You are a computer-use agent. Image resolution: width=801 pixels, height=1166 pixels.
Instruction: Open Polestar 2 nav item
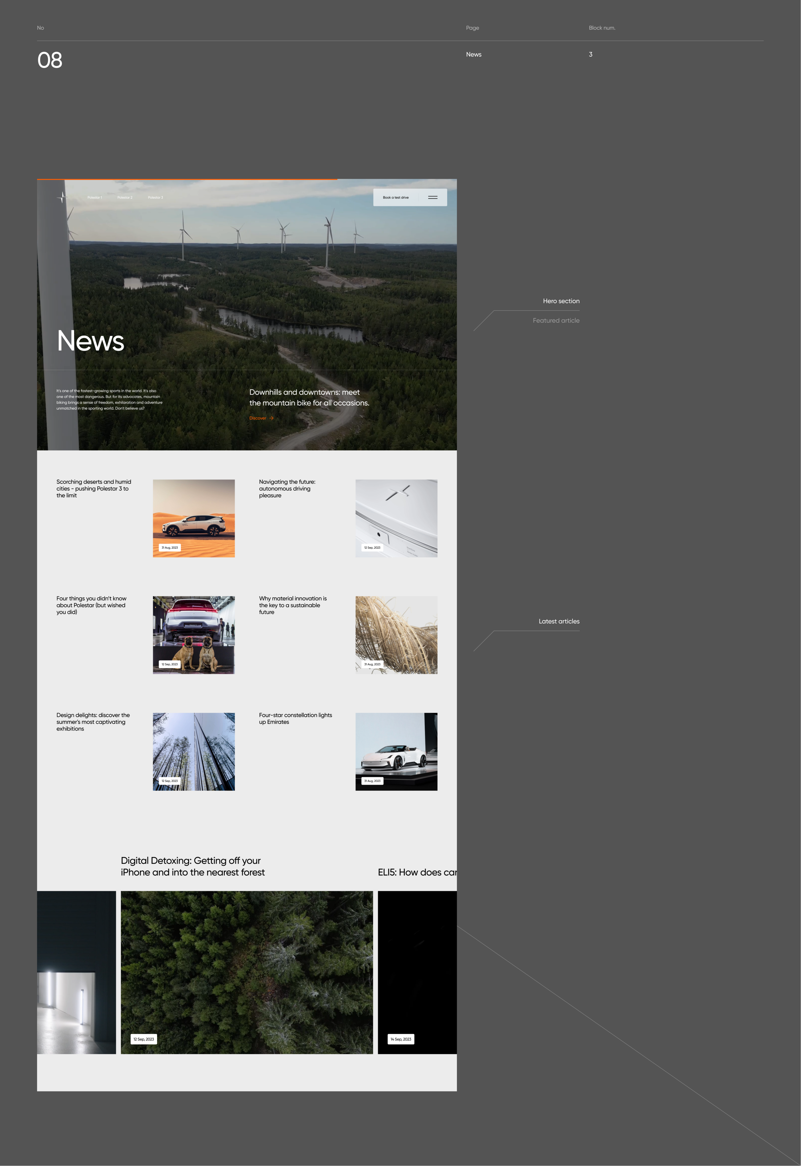pos(124,197)
